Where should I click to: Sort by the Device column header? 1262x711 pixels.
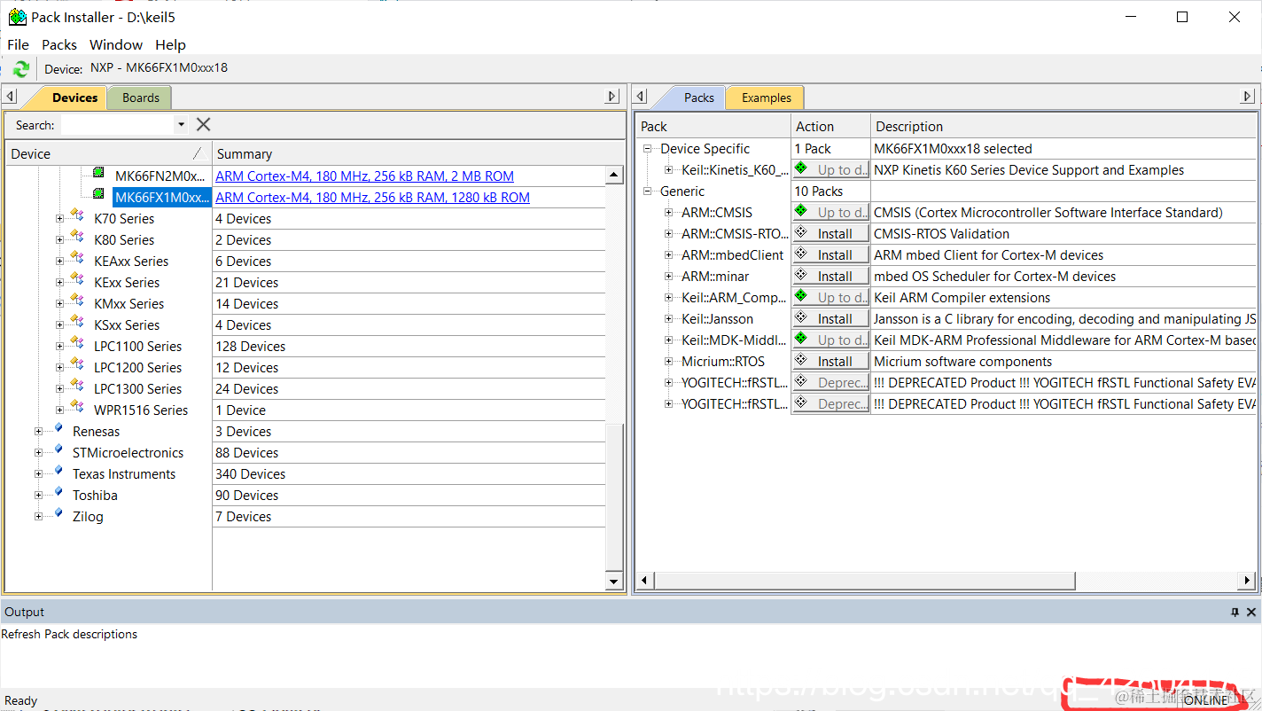coord(108,153)
